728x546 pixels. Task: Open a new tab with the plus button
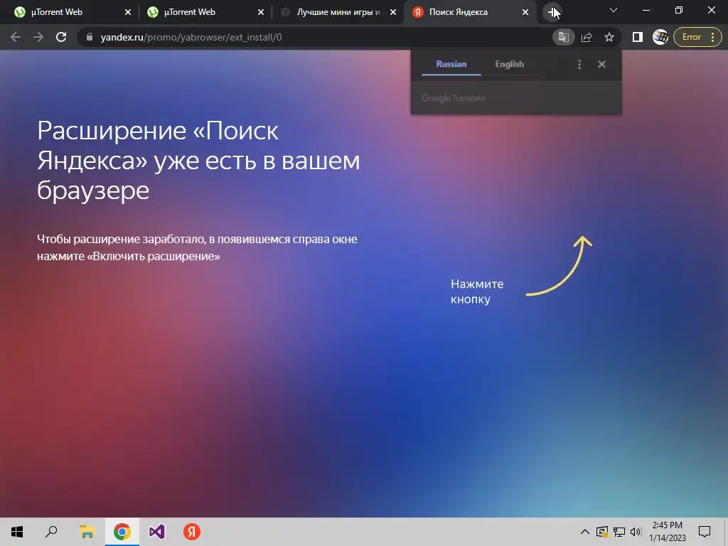point(552,12)
